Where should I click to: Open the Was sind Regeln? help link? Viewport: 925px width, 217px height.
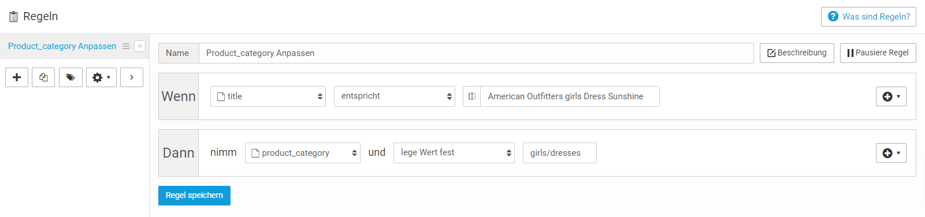tap(868, 17)
